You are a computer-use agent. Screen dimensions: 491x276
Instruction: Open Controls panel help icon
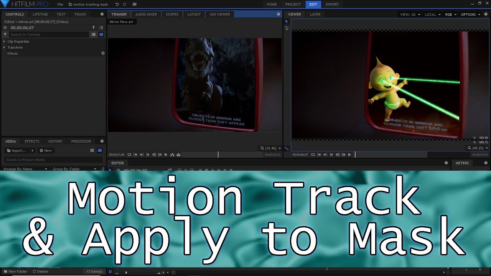tap(102, 14)
